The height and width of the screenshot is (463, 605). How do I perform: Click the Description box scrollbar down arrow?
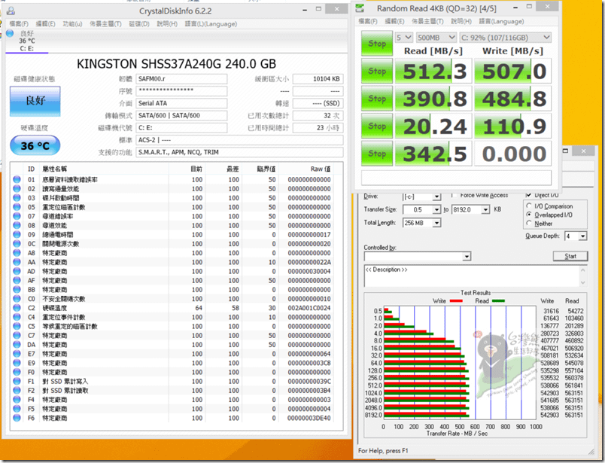(x=582, y=282)
